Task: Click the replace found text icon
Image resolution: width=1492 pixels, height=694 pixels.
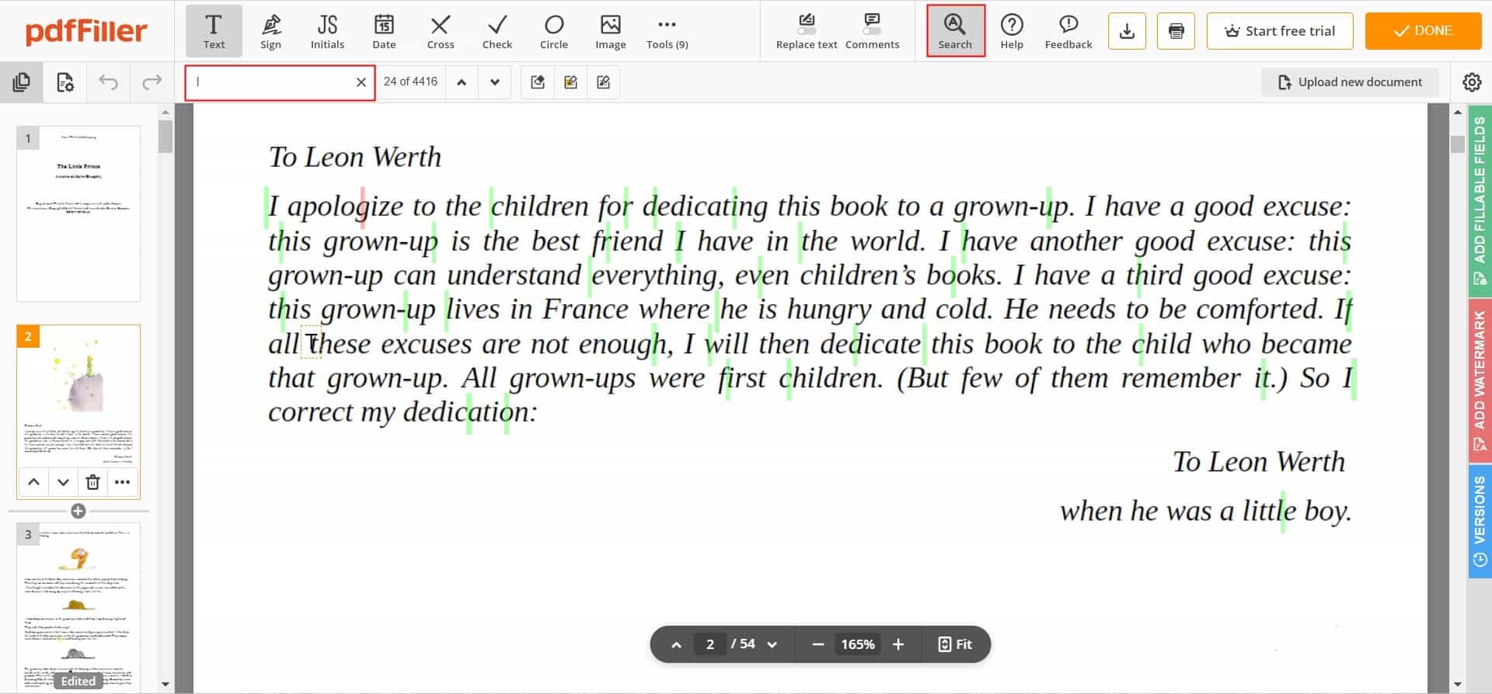Action: point(603,82)
